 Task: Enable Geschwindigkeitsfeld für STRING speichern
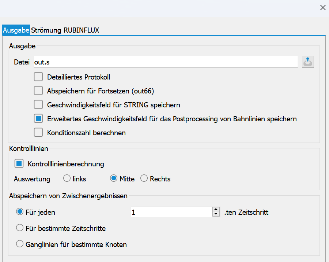pyautogui.click(x=38, y=105)
